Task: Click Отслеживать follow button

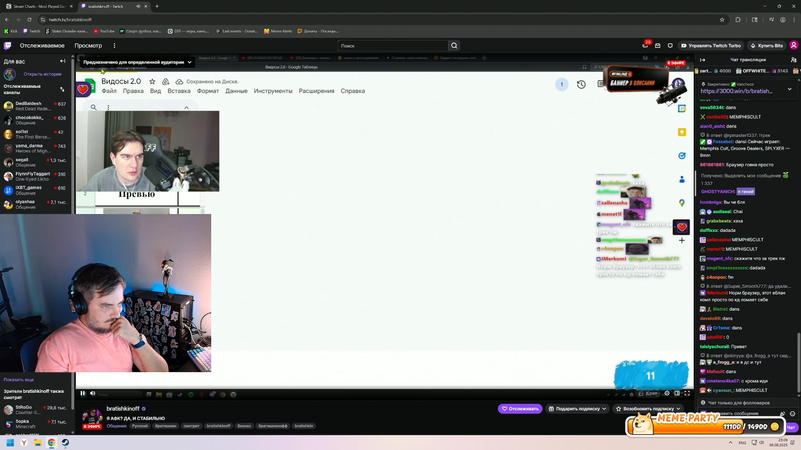Action: tap(520, 409)
